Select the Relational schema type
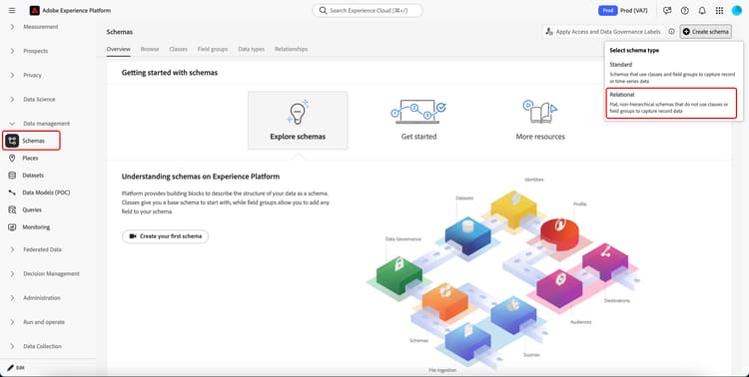Image resolution: width=749 pixels, height=377 pixels. pyautogui.click(x=672, y=103)
